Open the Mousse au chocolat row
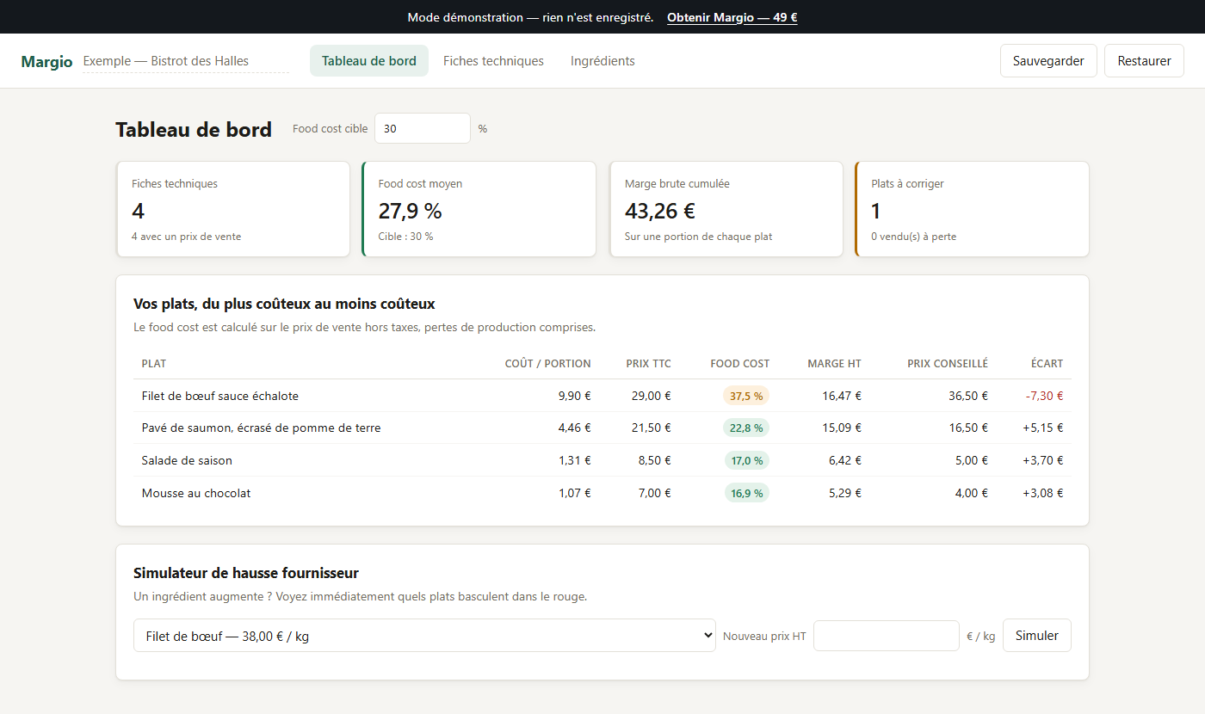This screenshot has width=1205, height=714. tap(602, 493)
